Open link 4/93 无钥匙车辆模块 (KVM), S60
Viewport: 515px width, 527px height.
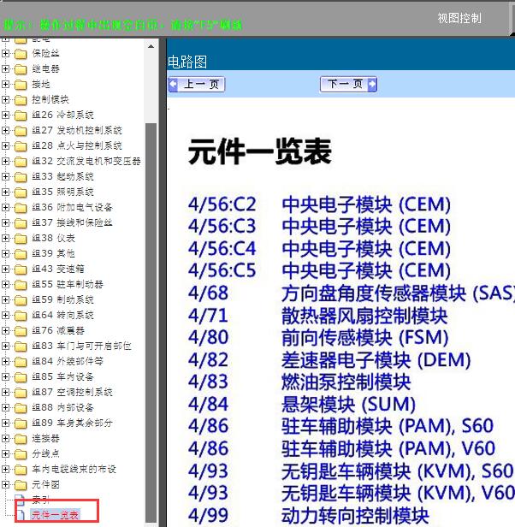tap(351, 471)
